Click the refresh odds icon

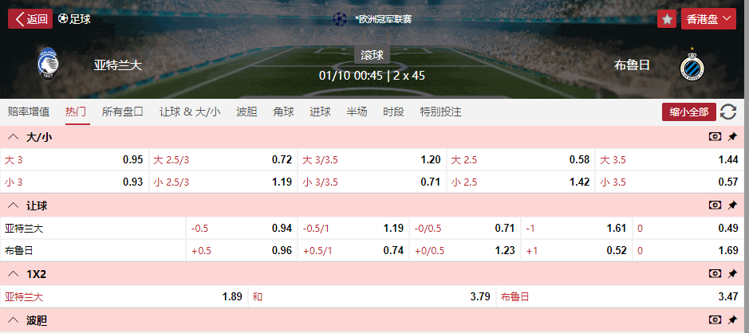coord(728,112)
